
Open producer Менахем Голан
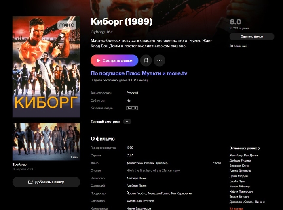(x=158, y=193)
